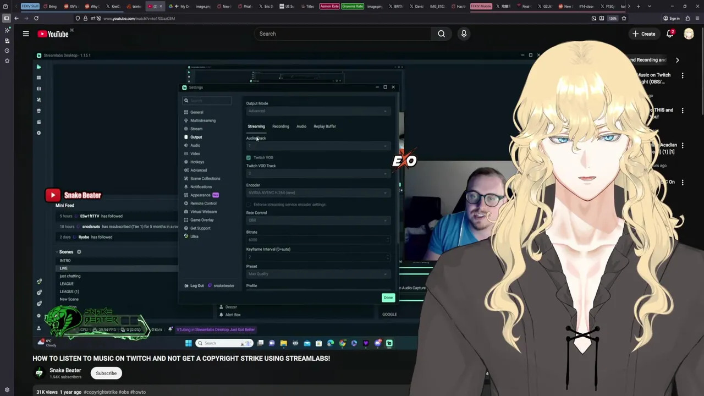704x396 pixels.
Task: Click Log Out in Streamlabs settings
Action: point(194,286)
